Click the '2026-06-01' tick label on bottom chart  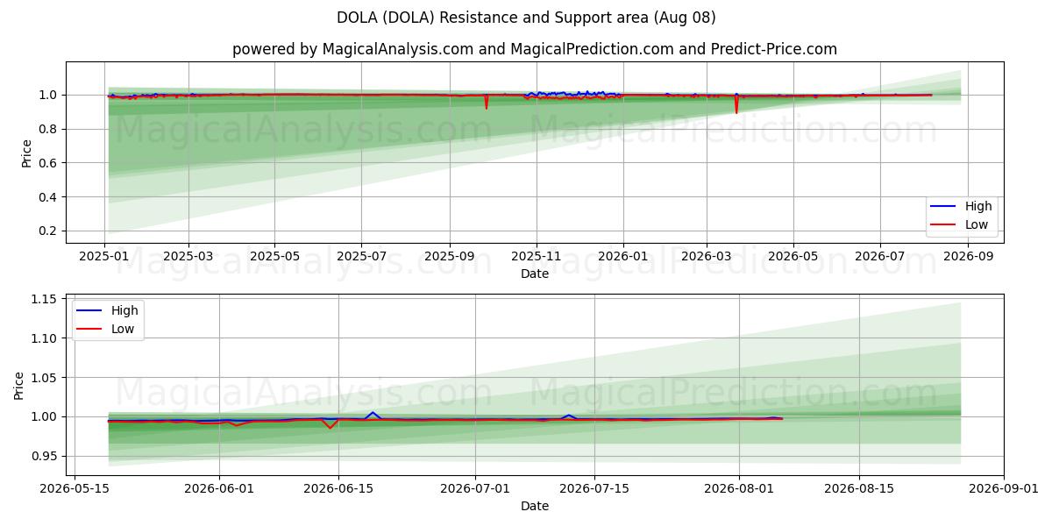219,489
